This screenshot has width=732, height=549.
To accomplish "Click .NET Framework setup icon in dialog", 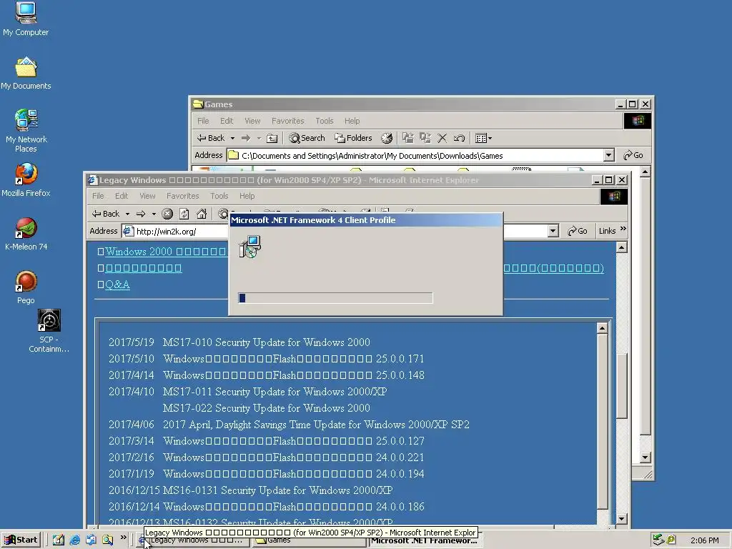I will 249,247.
